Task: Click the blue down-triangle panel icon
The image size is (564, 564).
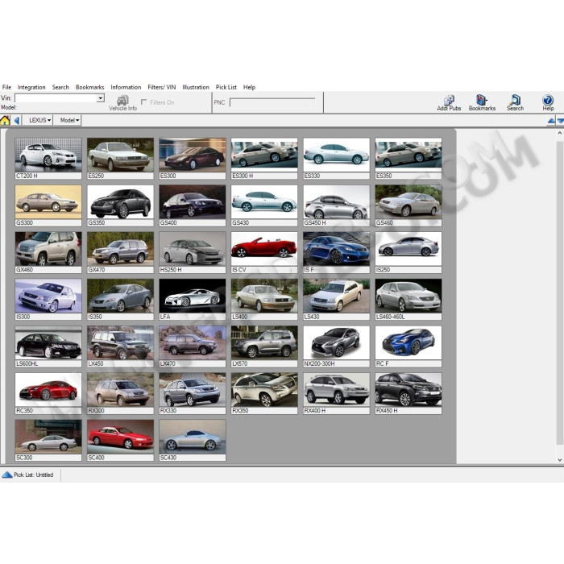Action: click(x=561, y=121)
